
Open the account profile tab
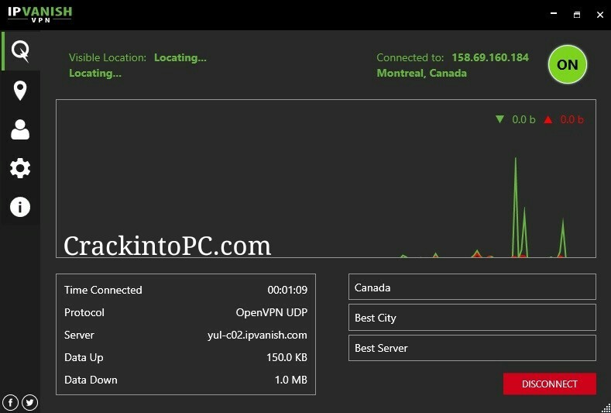(x=20, y=129)
